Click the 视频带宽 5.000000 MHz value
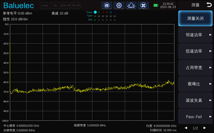Screen dimensions: 214x133 coord(90,125)
